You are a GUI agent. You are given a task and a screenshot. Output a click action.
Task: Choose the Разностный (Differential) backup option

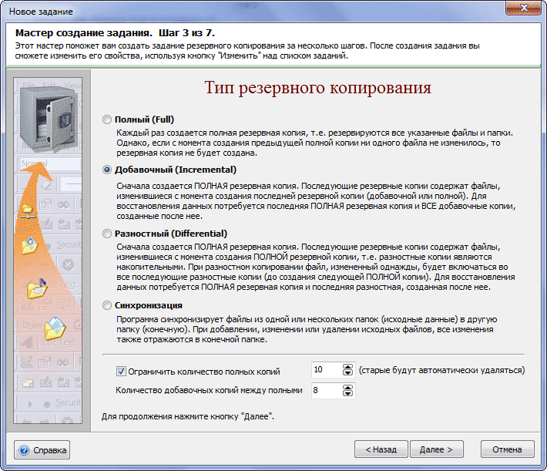click(107, 234)
